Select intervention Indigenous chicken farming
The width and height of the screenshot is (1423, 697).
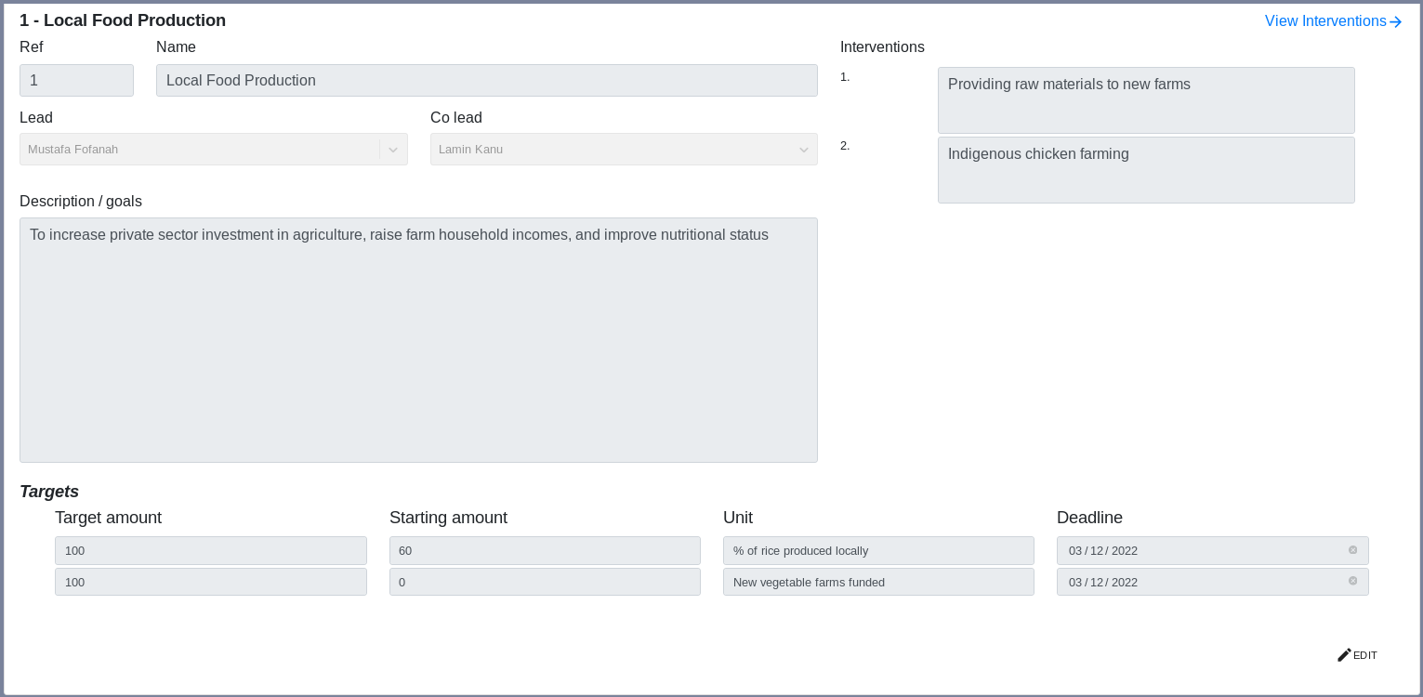tap(1146, 170)
